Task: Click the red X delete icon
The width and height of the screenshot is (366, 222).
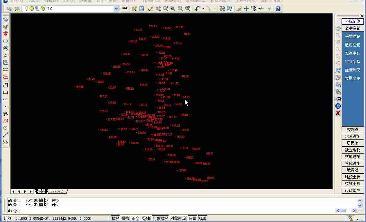Action: (338, 113)
